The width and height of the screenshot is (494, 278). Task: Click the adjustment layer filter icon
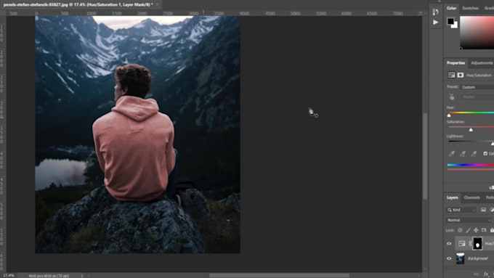492,210
